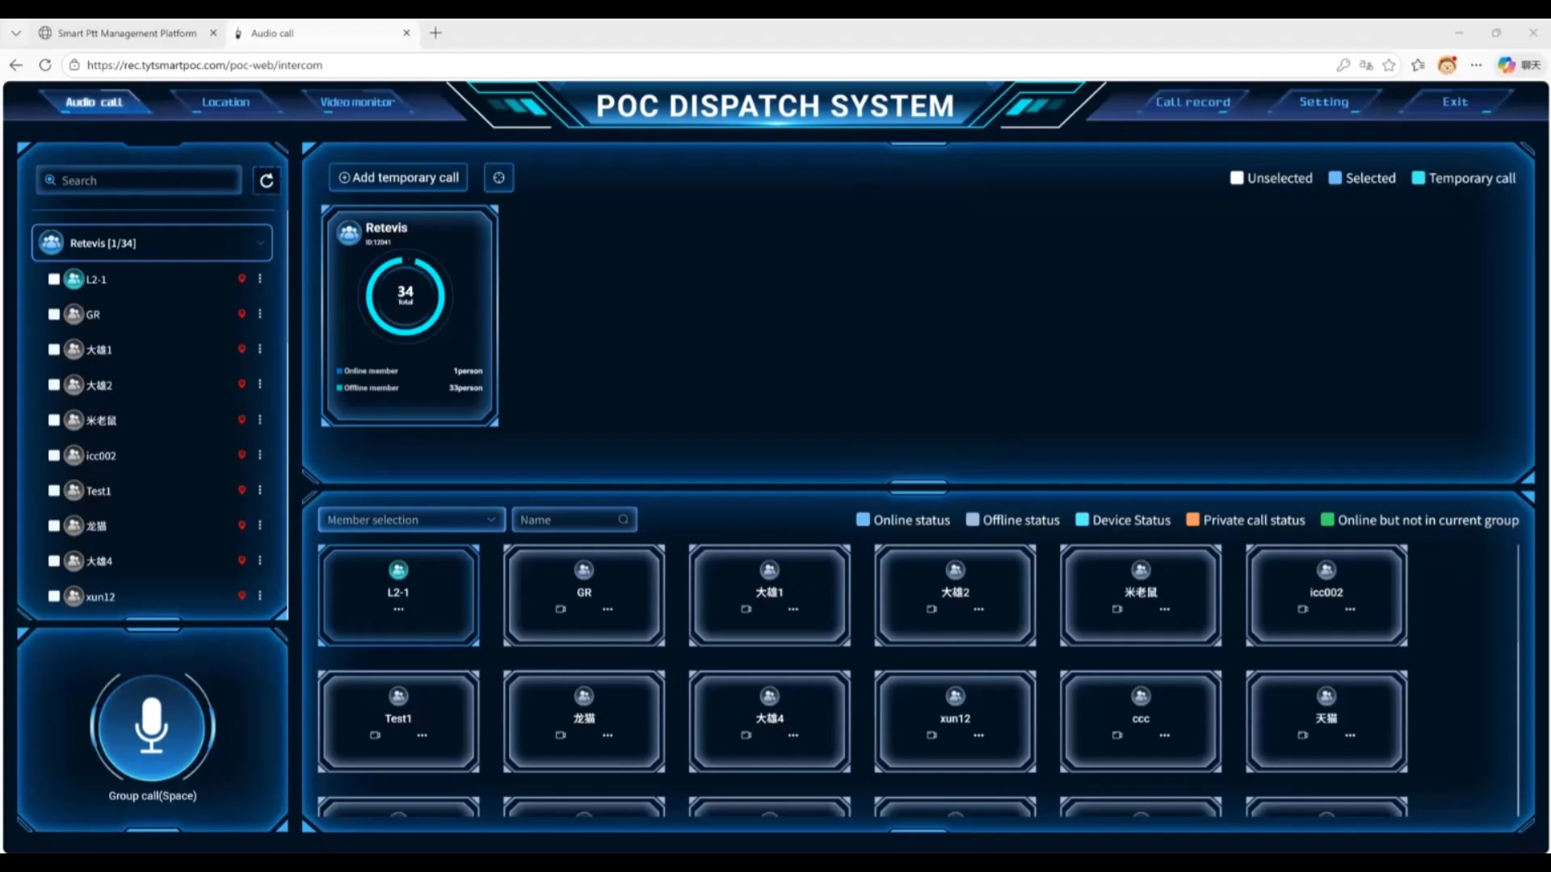Click the Group call microphone button
Viewport: 1551px width, 872px height.
pyautogui.click(x=152, y=726)
